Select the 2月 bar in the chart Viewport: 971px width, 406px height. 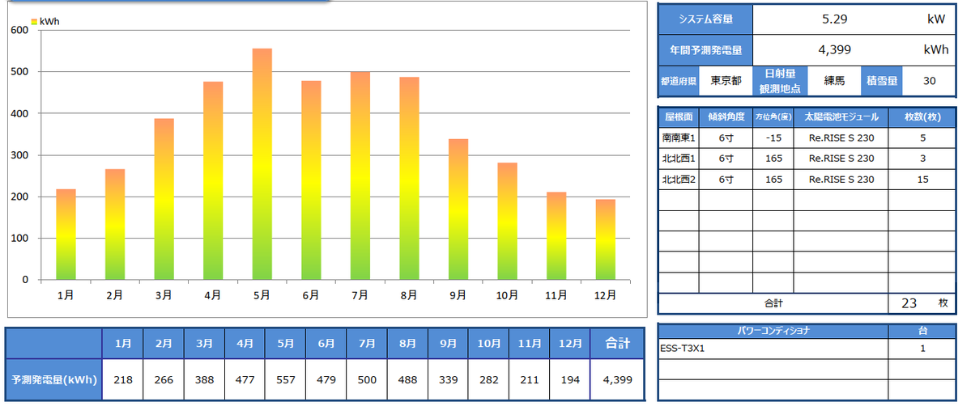point(114,225)
